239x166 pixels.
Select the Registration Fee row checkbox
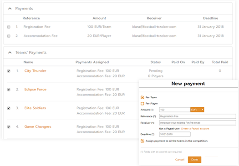coord(9,27)
